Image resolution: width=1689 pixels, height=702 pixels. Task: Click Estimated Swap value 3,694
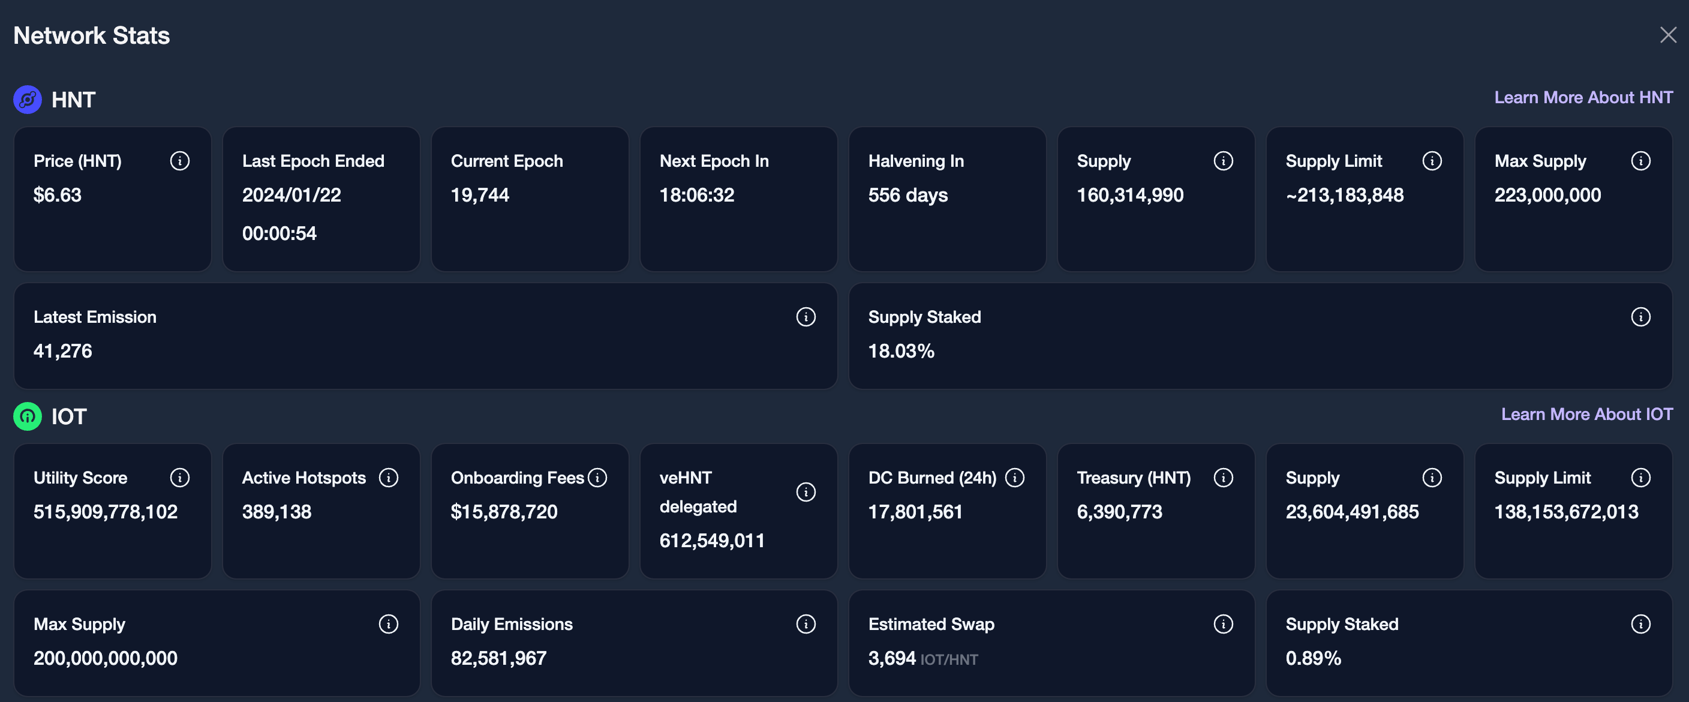tap(892, 658)
